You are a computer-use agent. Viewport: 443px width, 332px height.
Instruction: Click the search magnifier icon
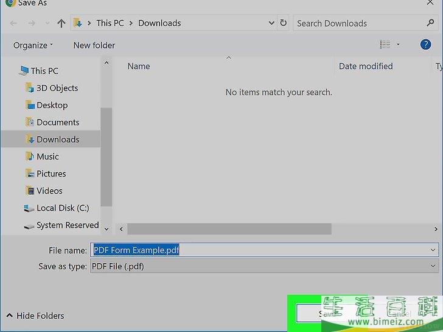431,23
